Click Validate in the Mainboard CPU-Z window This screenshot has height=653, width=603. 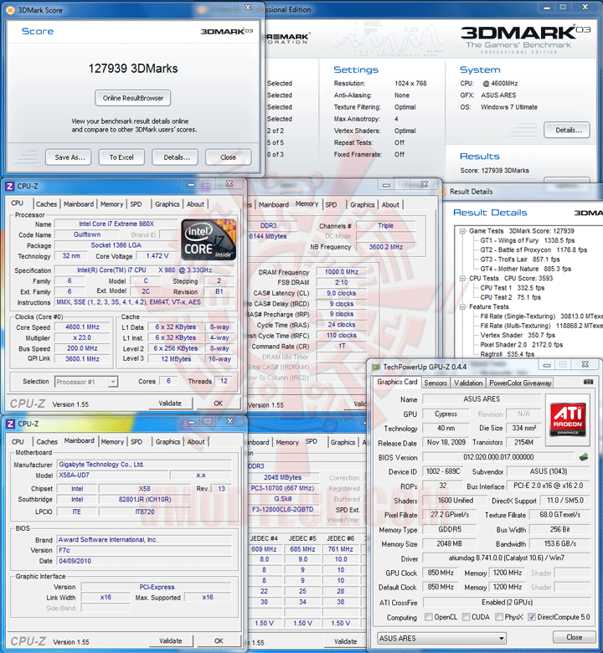(x=171, y=641)
